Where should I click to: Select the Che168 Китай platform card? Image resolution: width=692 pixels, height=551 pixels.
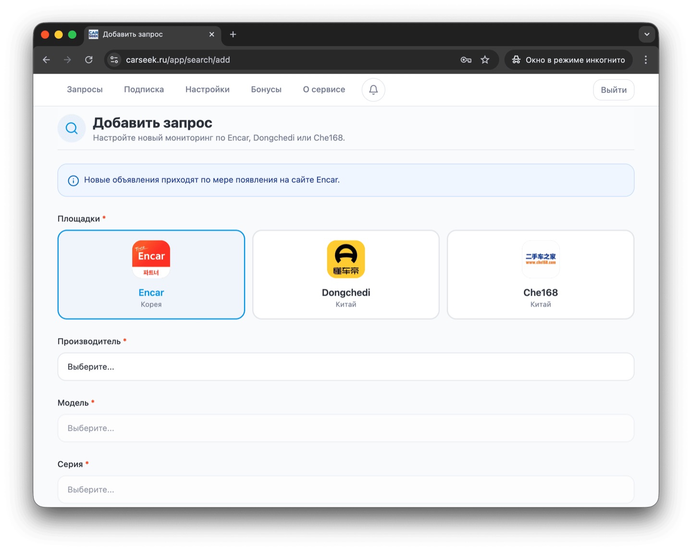click(x=541, y=275)
